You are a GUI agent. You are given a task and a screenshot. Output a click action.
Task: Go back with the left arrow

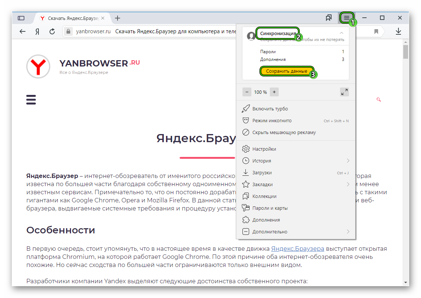coord(23,31)
